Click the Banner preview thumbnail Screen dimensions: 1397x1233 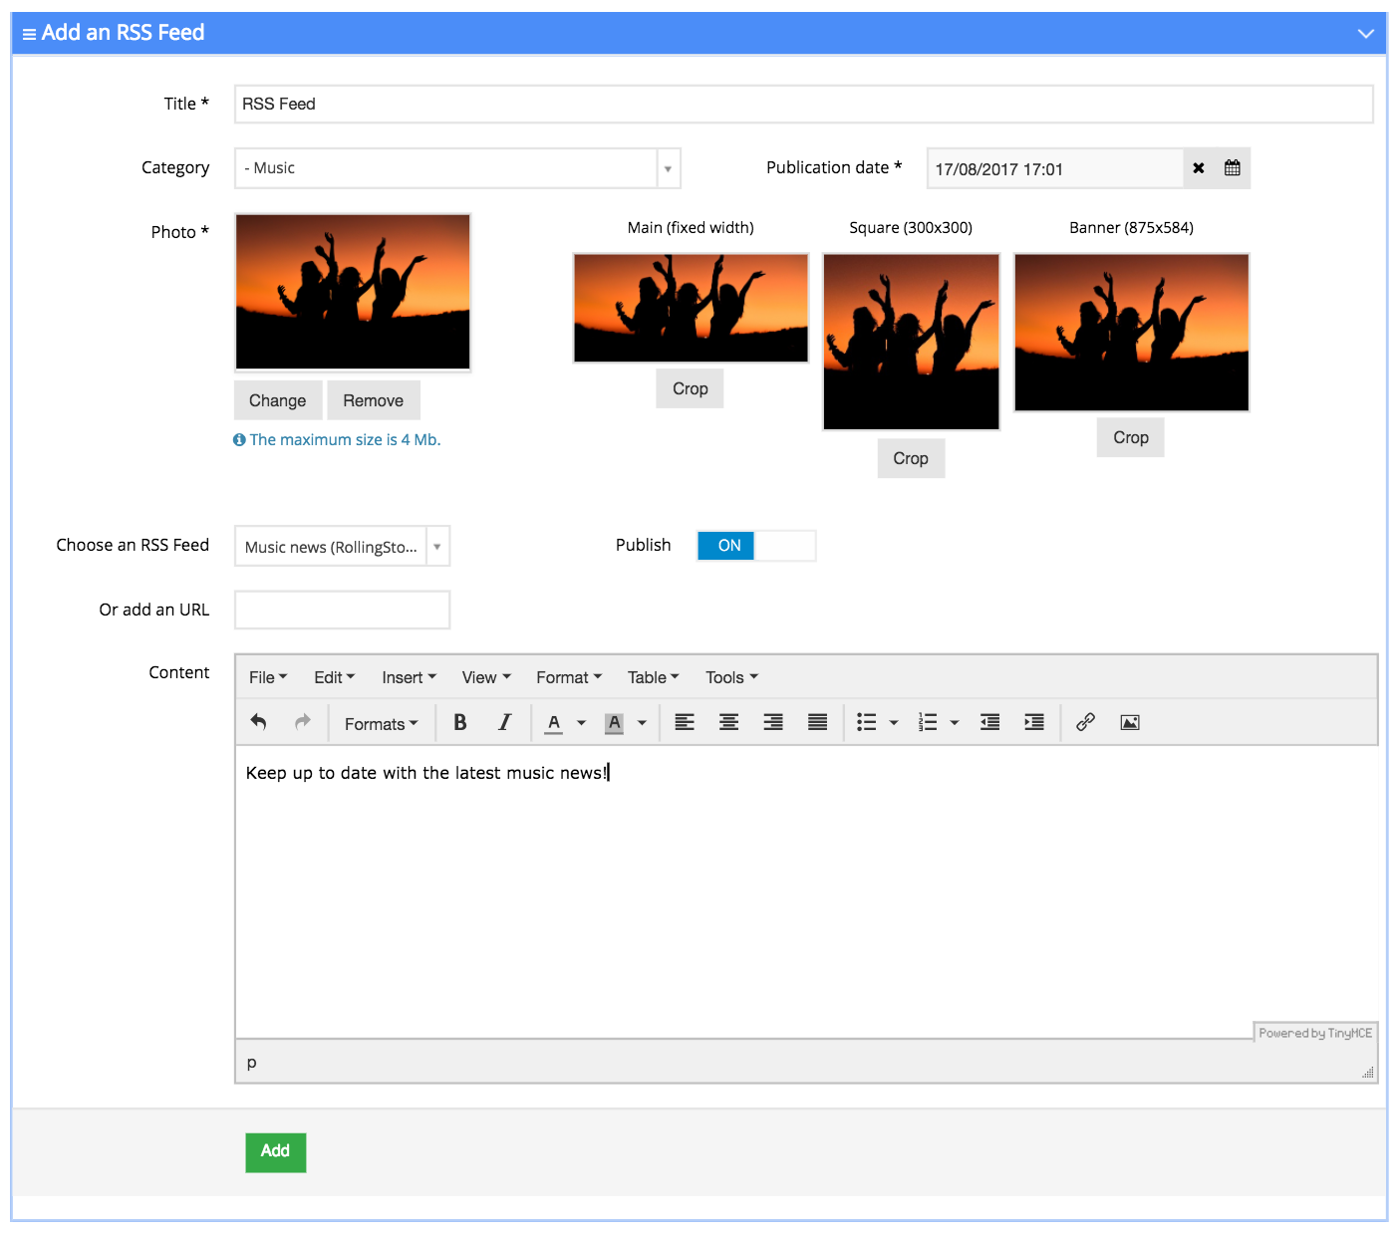pos(1131,332)
